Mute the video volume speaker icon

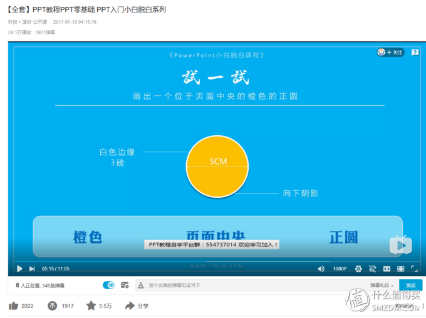pos(321,269)
